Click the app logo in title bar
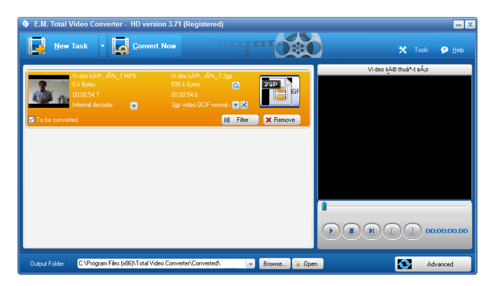The image size is (490, 286). tap(25, 24)
